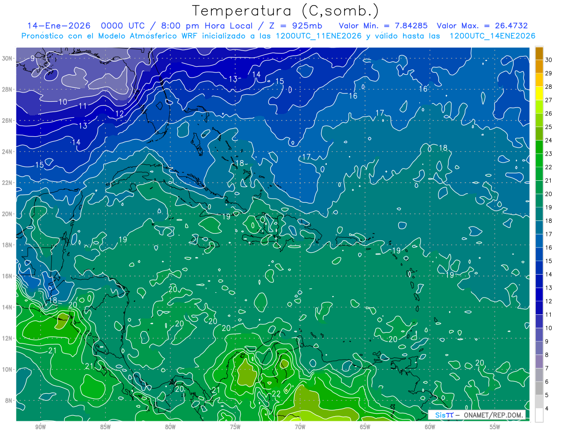Click legend value label '4'
The width and height of the screenshot is (561, 433).
pyautogui.click(x=547, y=409)
